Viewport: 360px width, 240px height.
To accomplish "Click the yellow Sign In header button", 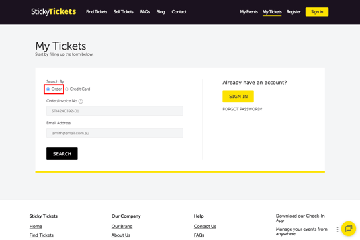I will 317,12.
